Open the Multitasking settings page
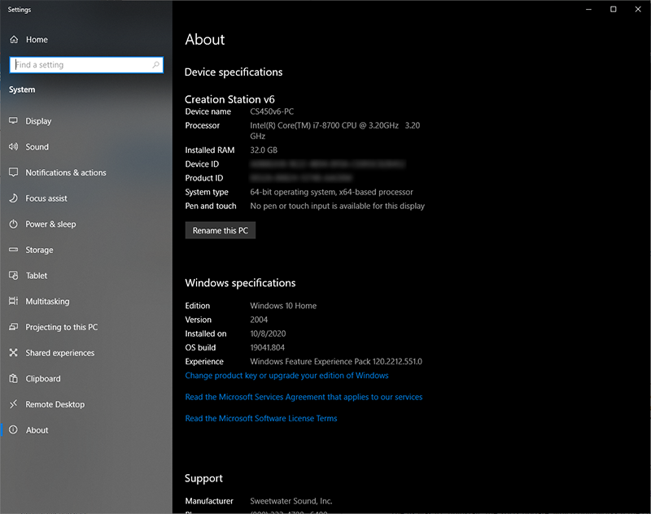Viewport: 651px width, 514px height. click(x=49, y=301)
